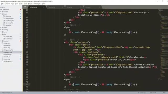Screen dimensions: 168x94
Task: Select the highlighted root category.php file
Action: pyautogui.click(x=8, y=52)
